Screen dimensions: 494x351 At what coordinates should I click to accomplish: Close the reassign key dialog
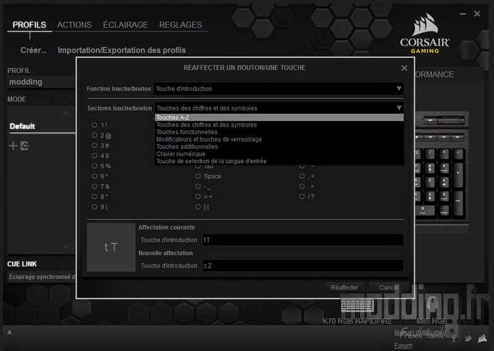(404, 68)
